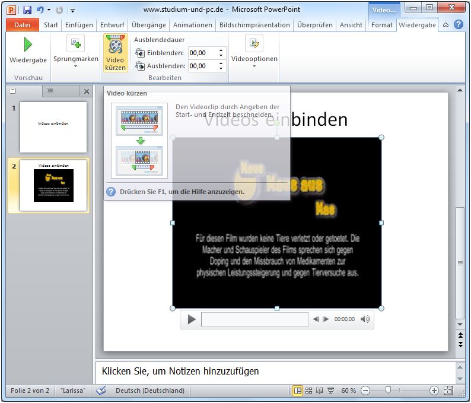Image resolution: width=471 pixels, height=403 pixels.
Task: Open the Sprungmarken dropdown
Action: [76, 52]
